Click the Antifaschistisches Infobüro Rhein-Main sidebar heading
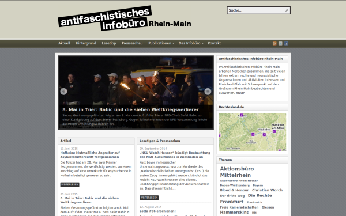The width and height of the screenshot is (346, 216). [x=251, y=59]
